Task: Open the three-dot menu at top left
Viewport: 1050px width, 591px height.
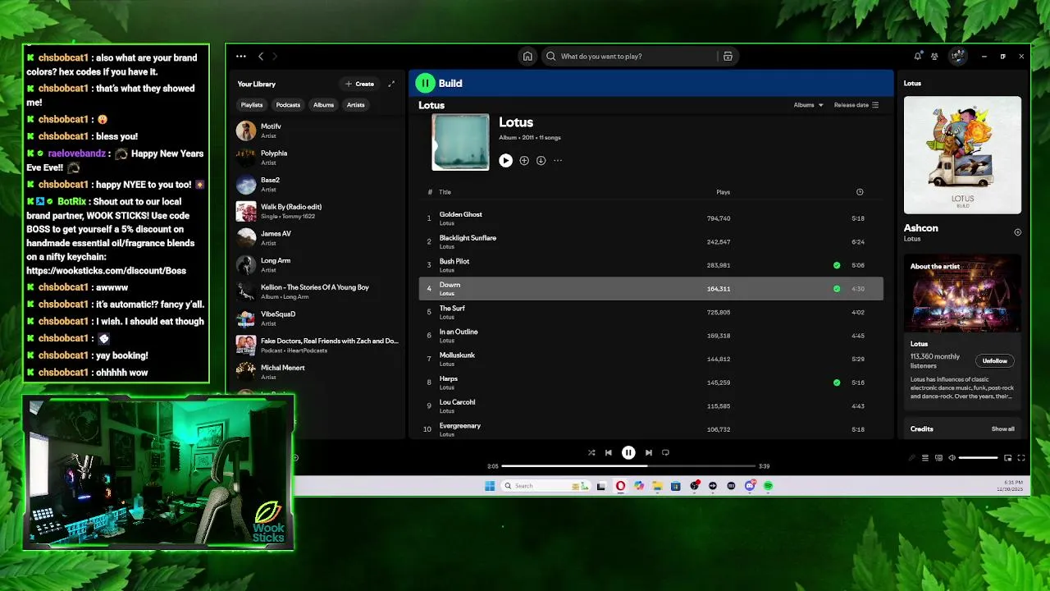Action: click(240, 57)
